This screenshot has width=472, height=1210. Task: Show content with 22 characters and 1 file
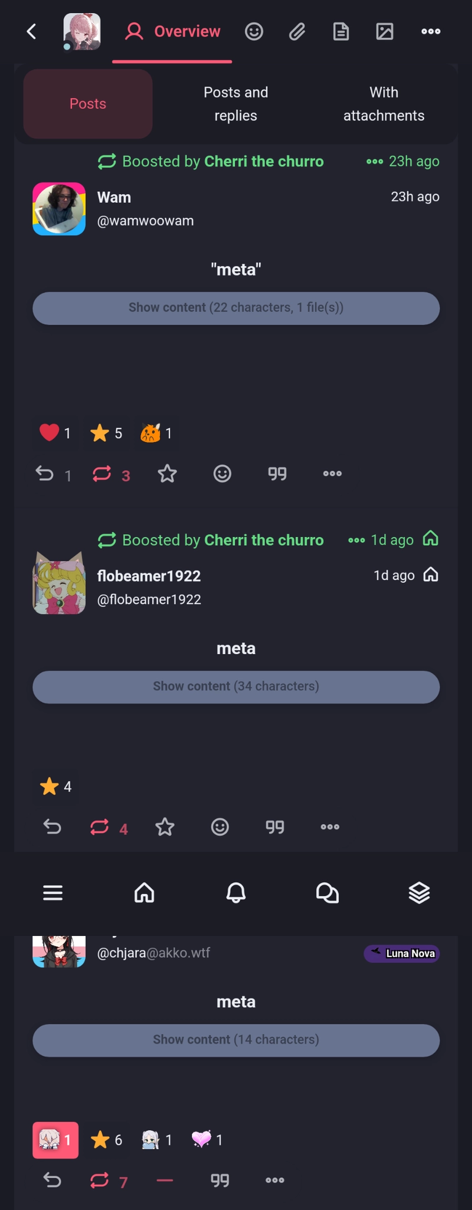click(x=236, y=308)
